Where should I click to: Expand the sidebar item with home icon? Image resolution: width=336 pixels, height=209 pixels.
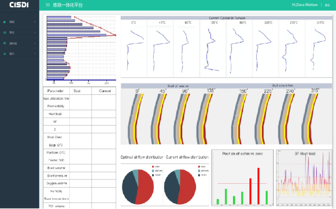click(35, 22)
